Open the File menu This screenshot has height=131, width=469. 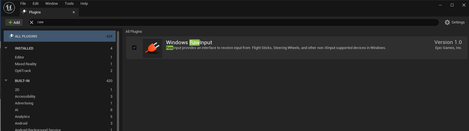pyautogui.click(x=23, y=4)
